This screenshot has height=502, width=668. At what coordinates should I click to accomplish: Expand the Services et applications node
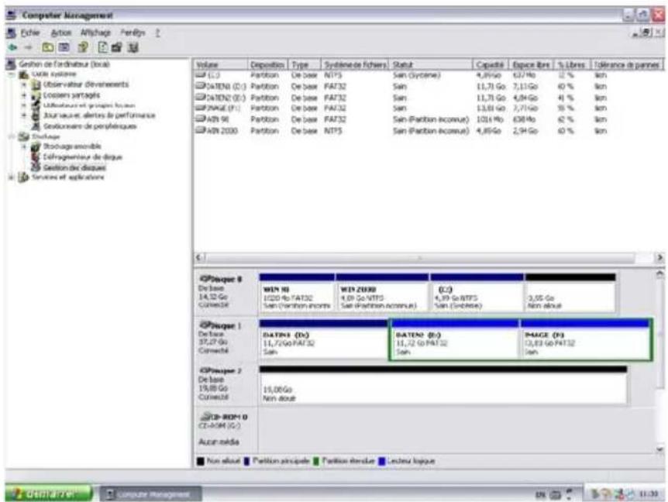(12, 177)
